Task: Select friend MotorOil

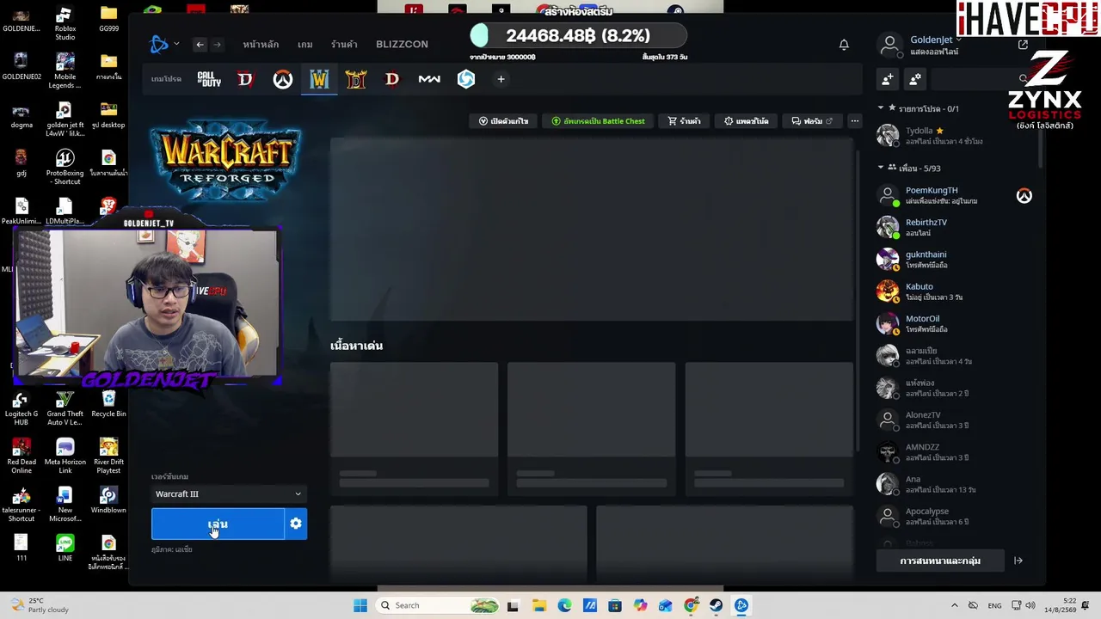Action: pyautogui.click(x=955, y=323)
